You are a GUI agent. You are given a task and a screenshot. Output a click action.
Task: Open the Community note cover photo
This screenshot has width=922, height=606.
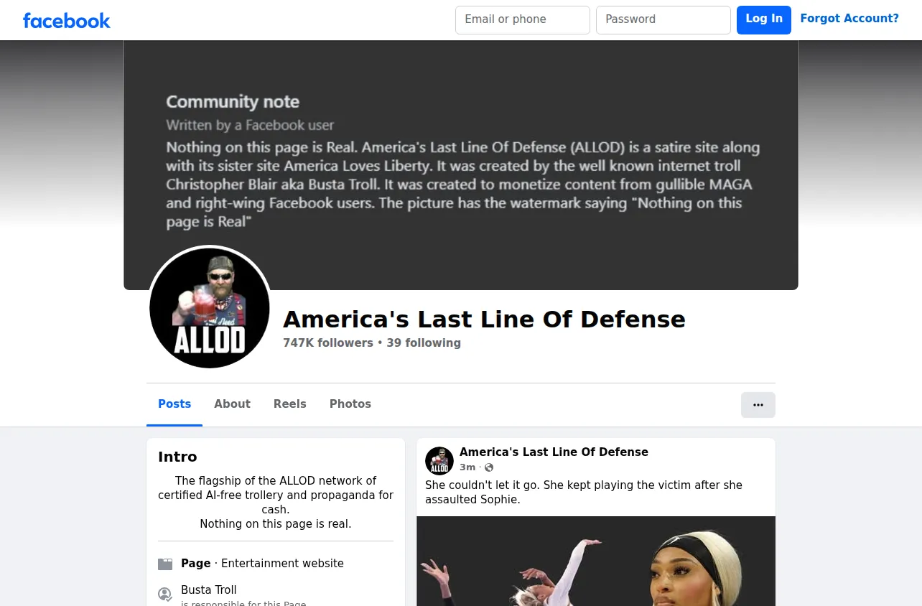461,165
